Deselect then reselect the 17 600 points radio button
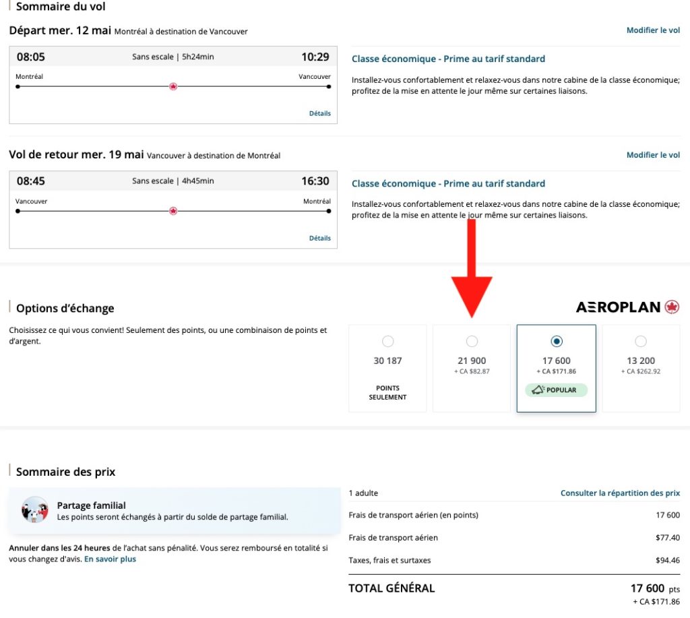 (x=556, y=341)
